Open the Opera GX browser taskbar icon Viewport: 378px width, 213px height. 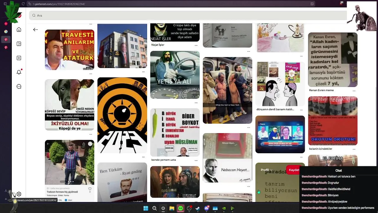[163, 208]
